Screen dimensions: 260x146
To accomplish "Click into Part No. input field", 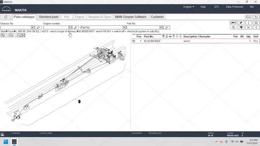I will click(x=143, y=28).
